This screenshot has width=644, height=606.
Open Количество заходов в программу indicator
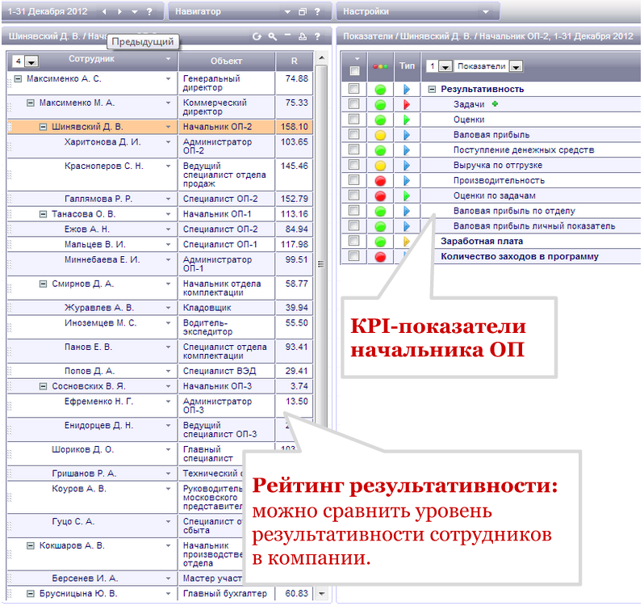tap(520, 257)
